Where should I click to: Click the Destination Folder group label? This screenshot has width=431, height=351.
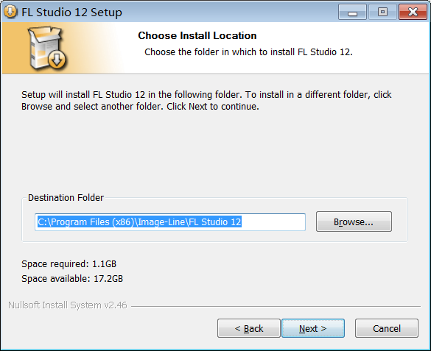pos(66,198)
